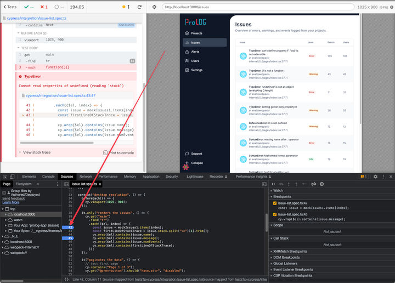The width and height of the screenshot is (395, 283).
Task: Toggle Group files by Authored/Deployed checkbox
Action: (5, 193)
